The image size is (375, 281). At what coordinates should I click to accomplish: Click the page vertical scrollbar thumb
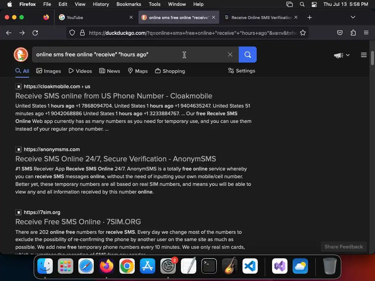372,58
